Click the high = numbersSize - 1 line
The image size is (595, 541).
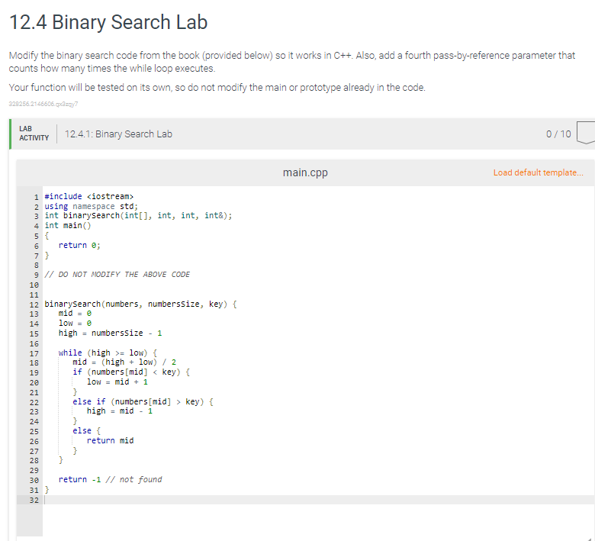point(110,333)
